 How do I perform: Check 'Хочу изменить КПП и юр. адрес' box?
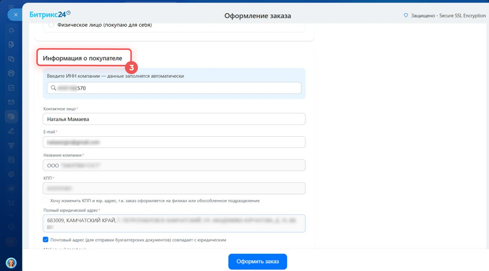point(46,200)
